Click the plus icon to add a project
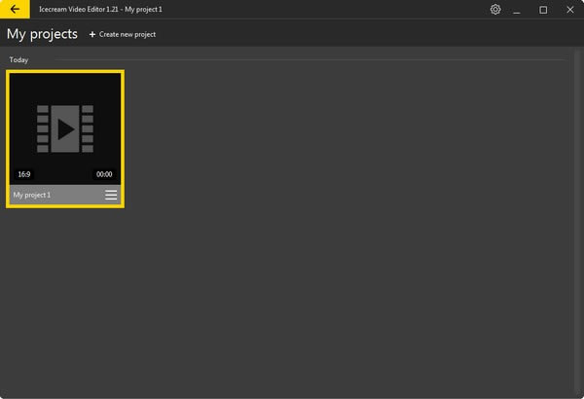The width and height of the screenshot is (584, 399). click(x=92, y=34)
